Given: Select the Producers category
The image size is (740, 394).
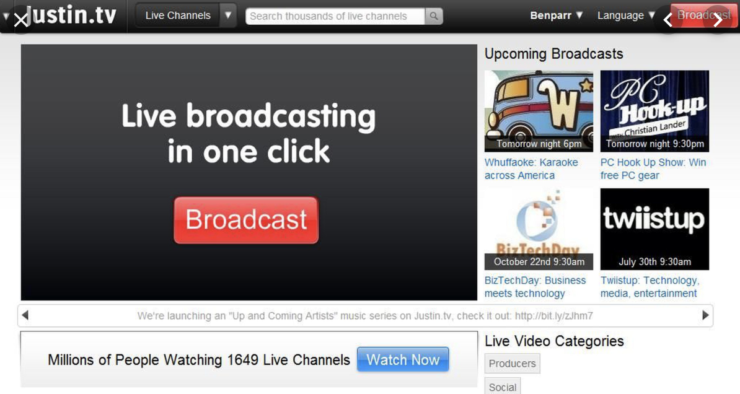Looking at the screenshot, I should click(512, 364).
